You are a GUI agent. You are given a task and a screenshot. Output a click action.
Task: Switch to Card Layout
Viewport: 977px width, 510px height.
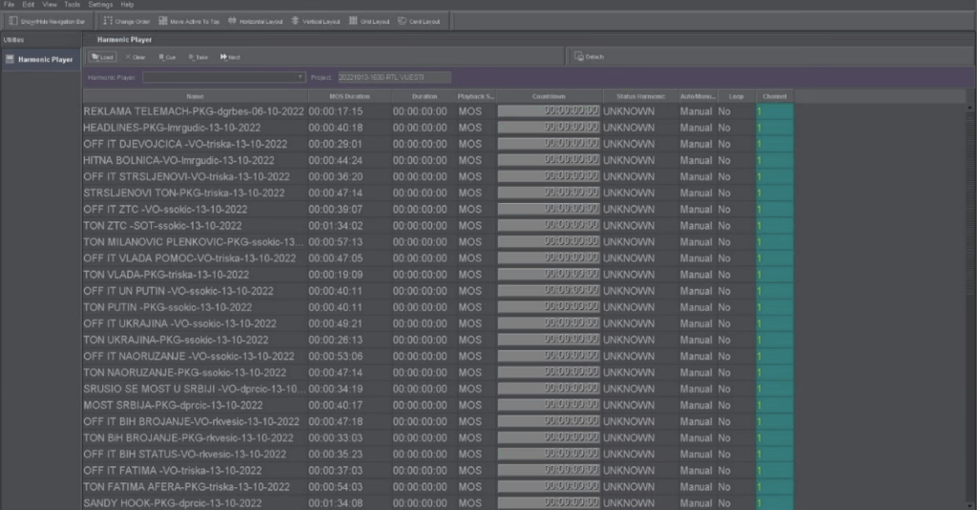tap(419, 21)
